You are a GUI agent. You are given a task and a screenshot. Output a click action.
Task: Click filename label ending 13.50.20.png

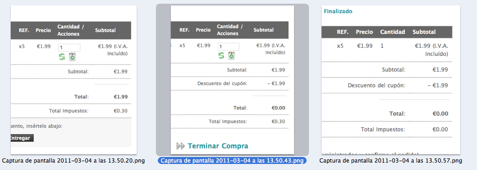(73, 161)
